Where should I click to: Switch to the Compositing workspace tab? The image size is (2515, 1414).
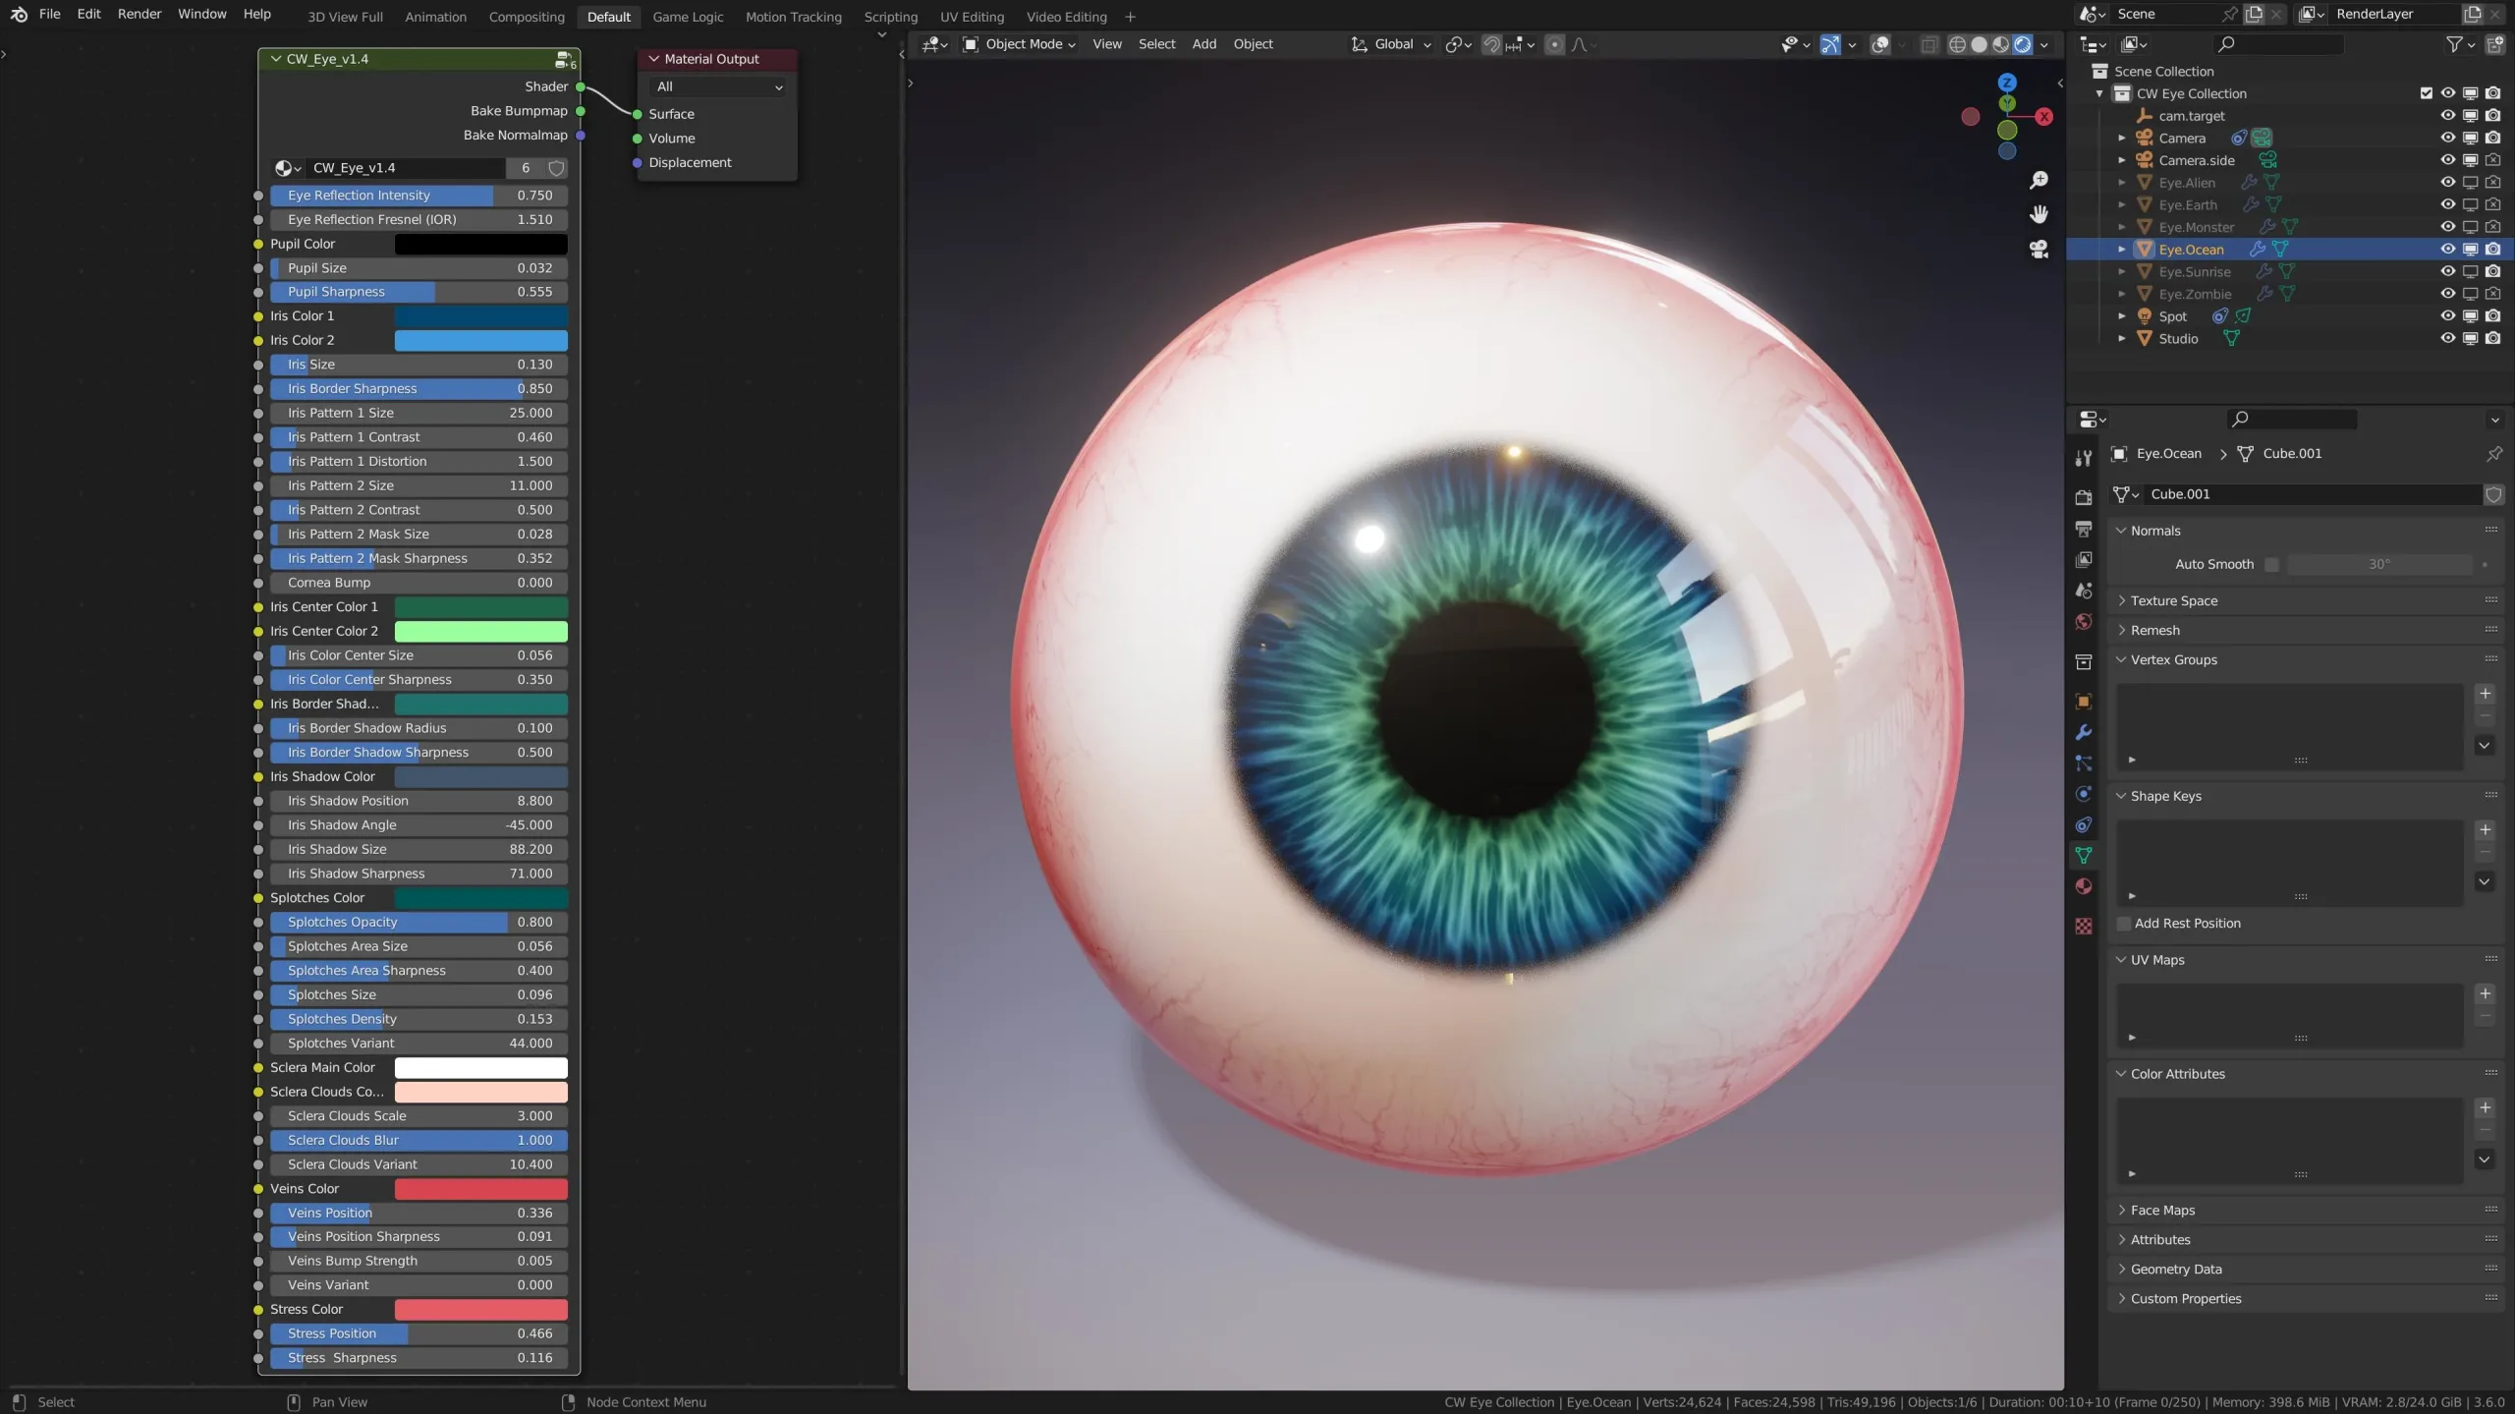click(x=527, y=17)
